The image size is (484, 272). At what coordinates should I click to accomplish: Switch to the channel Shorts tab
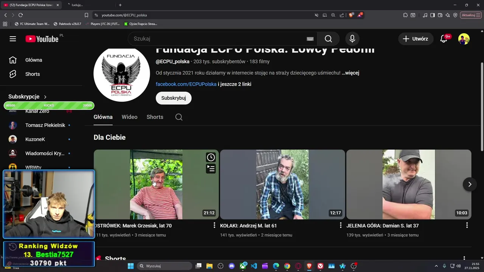[155, 117]
